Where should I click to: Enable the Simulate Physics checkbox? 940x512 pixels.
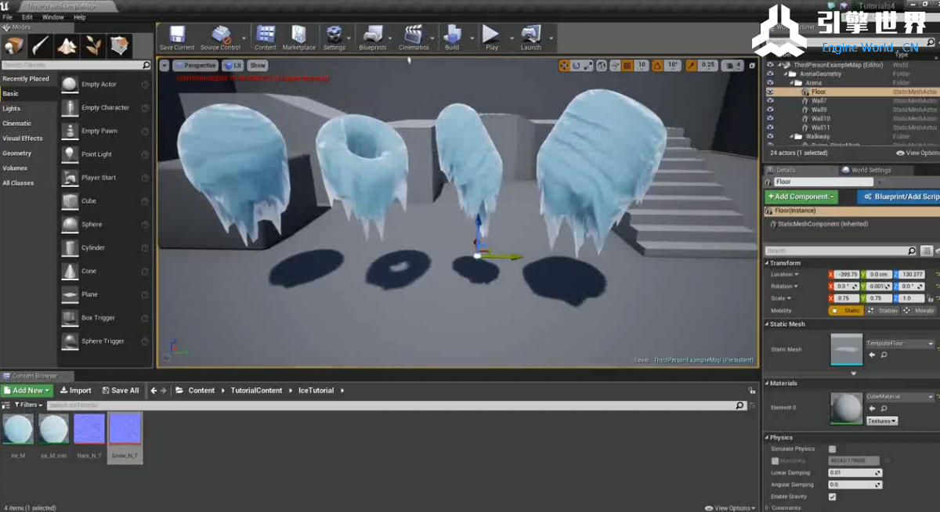832,449
